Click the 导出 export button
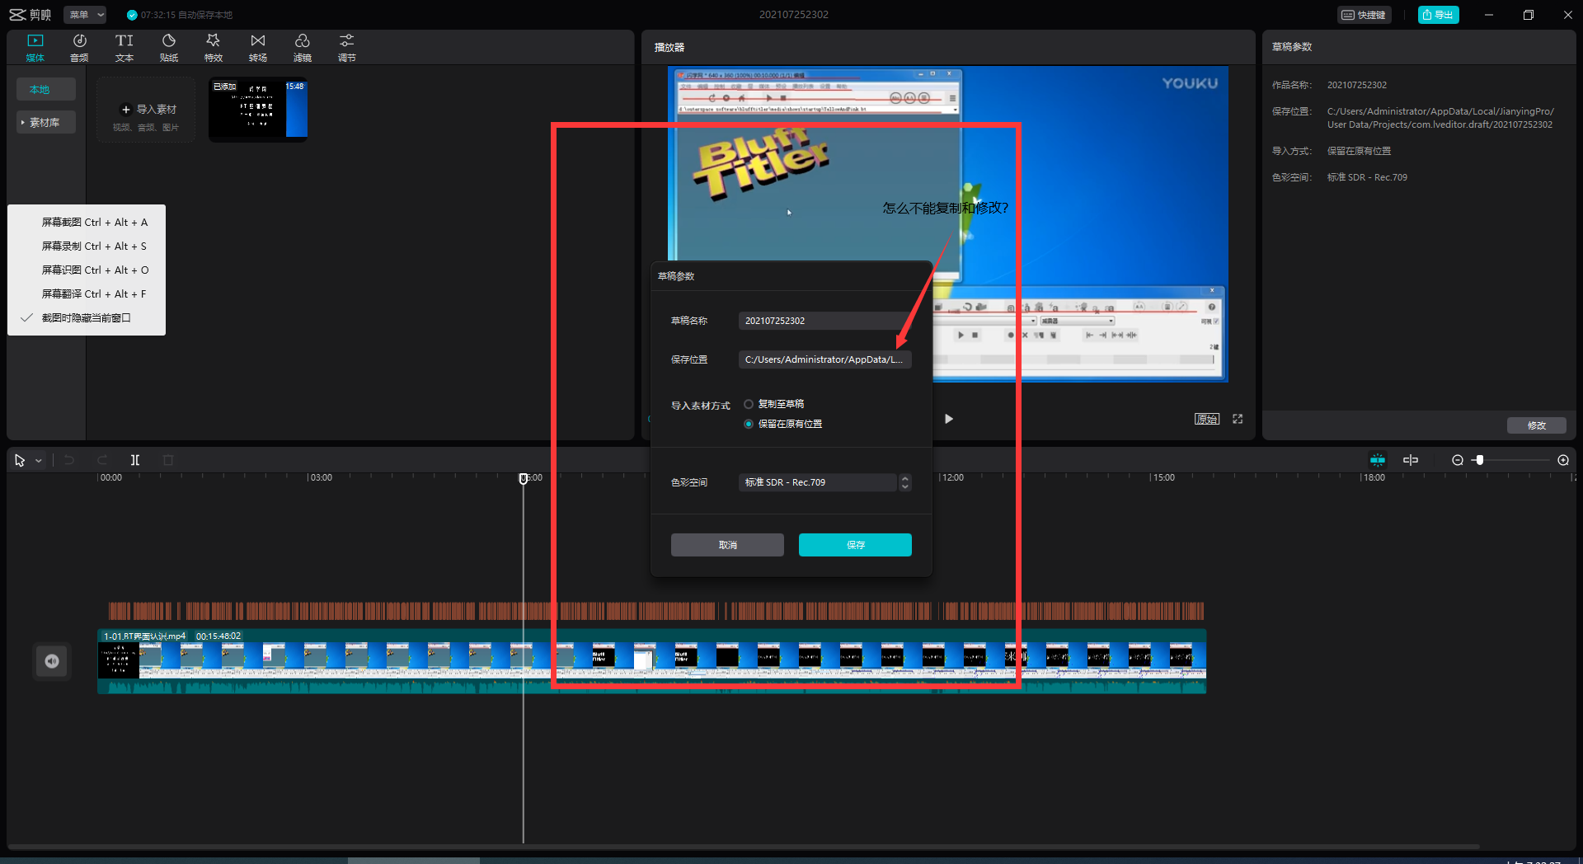Viewport: 1583px width, 864px height. coord(1438,15)
